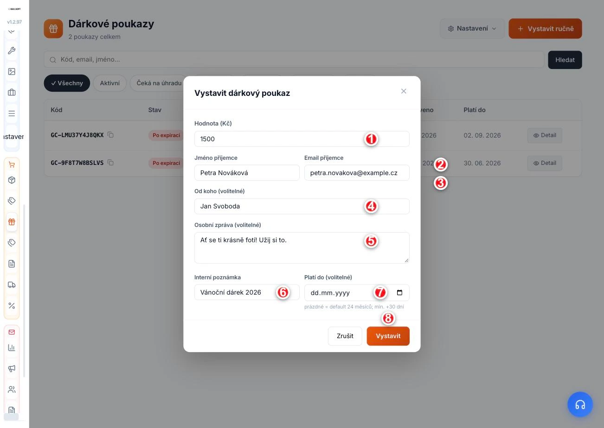Copy code GC-LMU37Y4J8QKX with copy icon
Screen dimensions: 604x428
[x=110, y=135]
